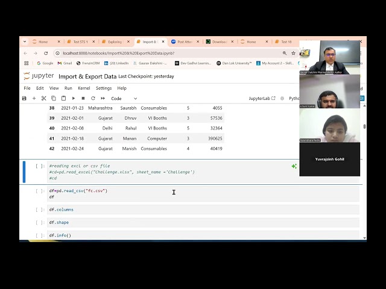386x289 pixels.
Task: Reload the page with refresh icon
Action: (x=46, y=53)
